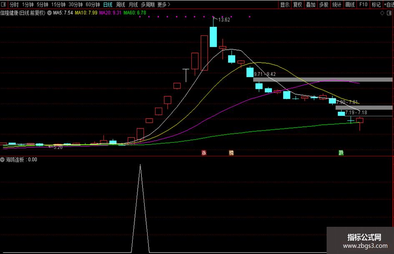Click the 复权 toolbar button
The width and height of the screenshot is (394, 254).
coord(298,5)
